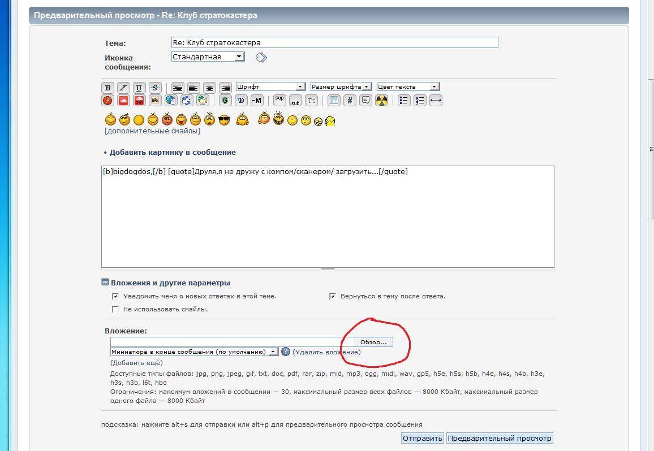Justify text using the first alignment icon
Screen dimensions: 654x451
[178, 88]
